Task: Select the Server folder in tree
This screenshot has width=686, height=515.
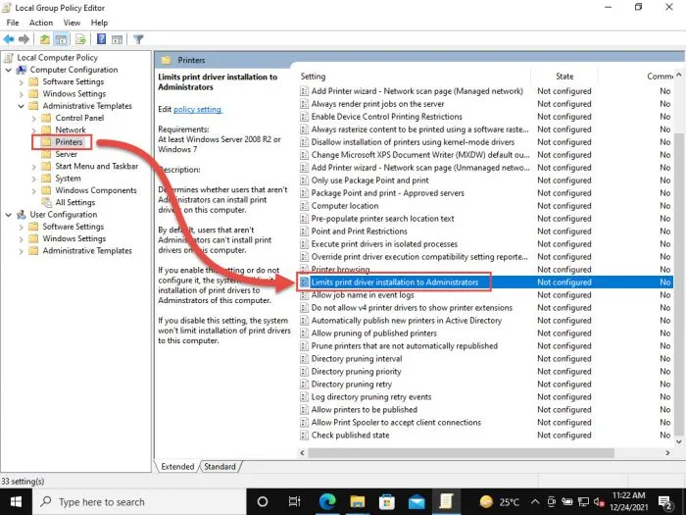Action: (x=66, y=154)
